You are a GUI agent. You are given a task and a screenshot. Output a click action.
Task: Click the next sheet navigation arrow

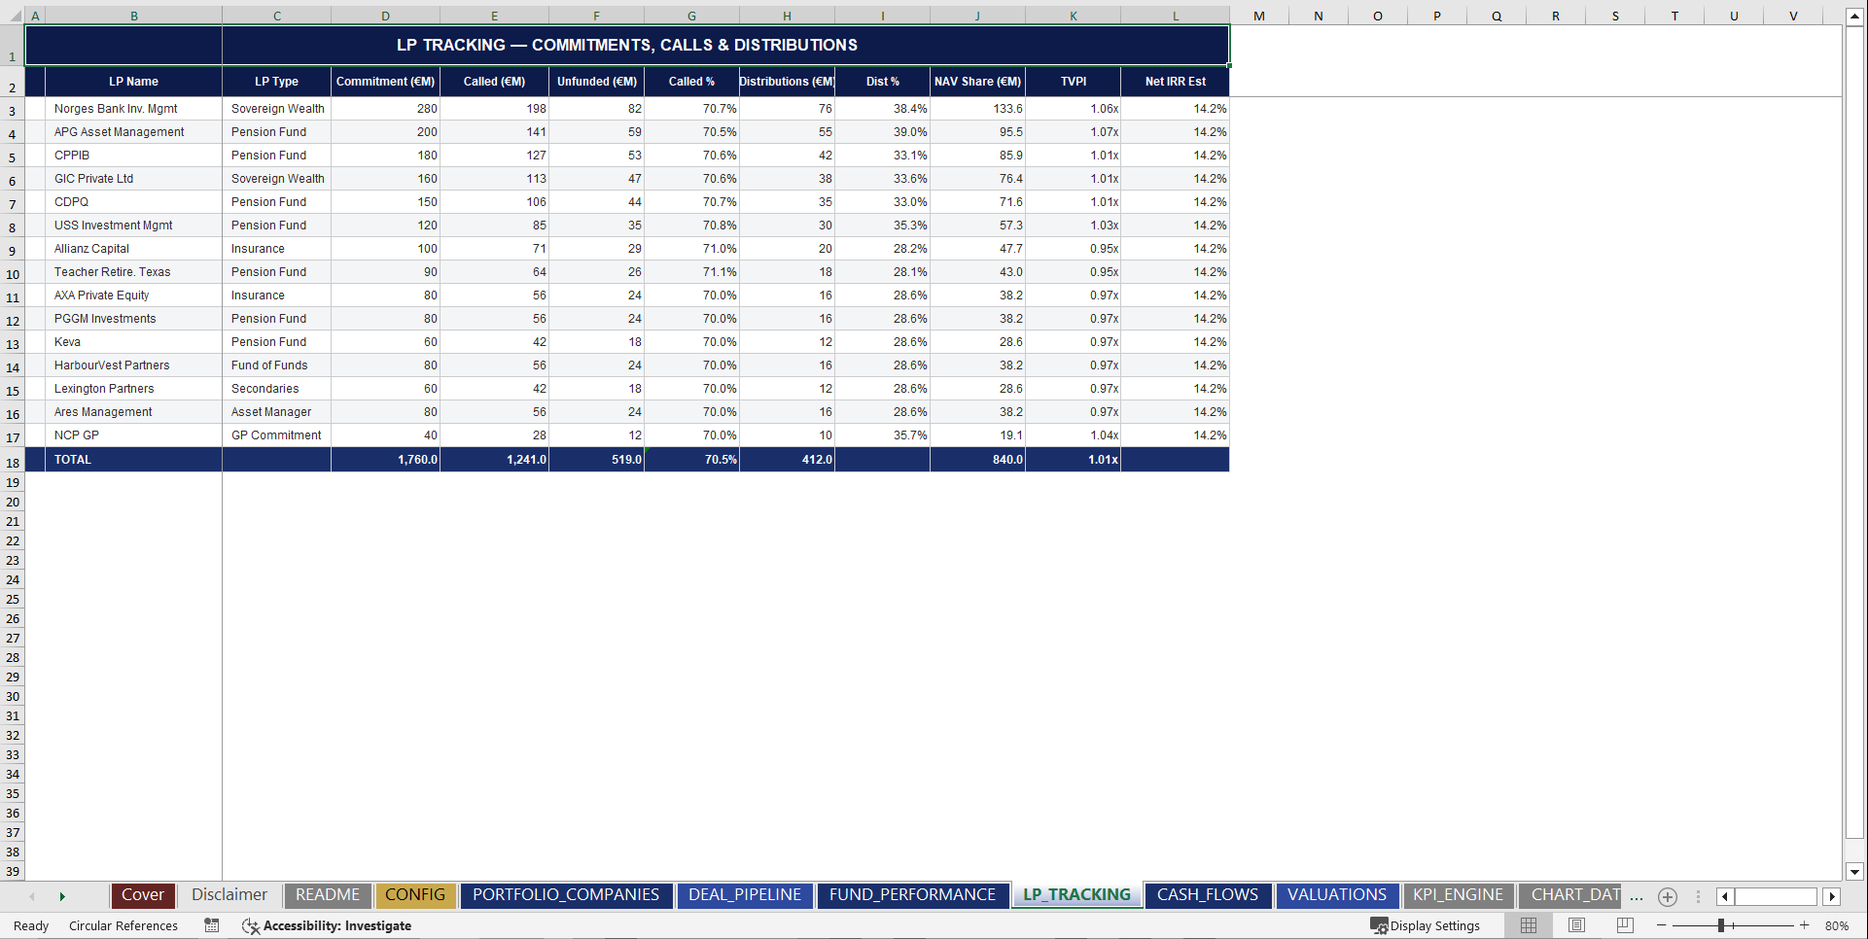point(62,896)
